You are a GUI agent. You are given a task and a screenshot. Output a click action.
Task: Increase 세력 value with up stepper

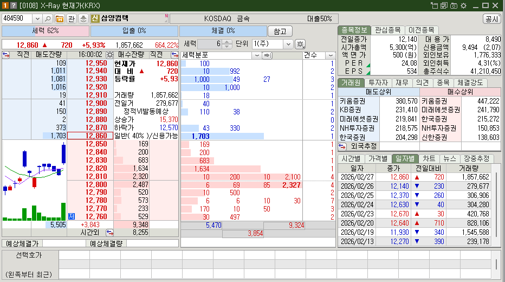tap(226, 42)
